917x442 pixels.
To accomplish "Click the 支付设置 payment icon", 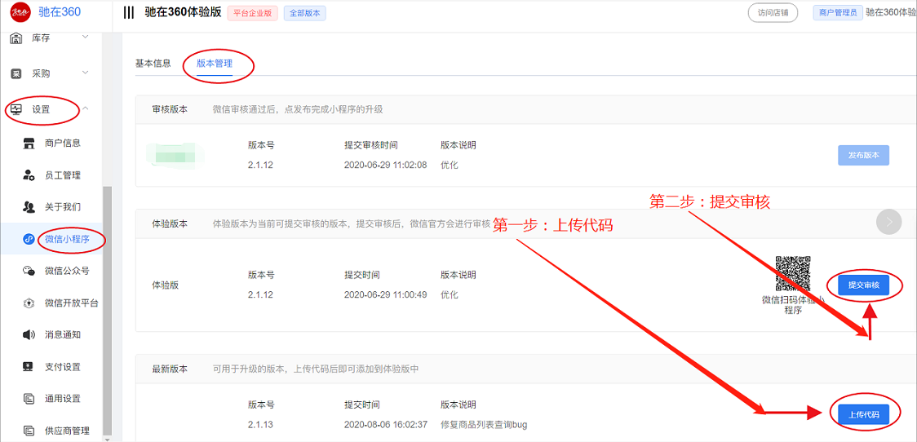I will coord(28,367).
